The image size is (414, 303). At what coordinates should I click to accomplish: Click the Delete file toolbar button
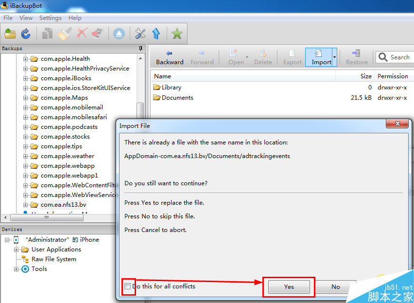(x=263, y=57)
